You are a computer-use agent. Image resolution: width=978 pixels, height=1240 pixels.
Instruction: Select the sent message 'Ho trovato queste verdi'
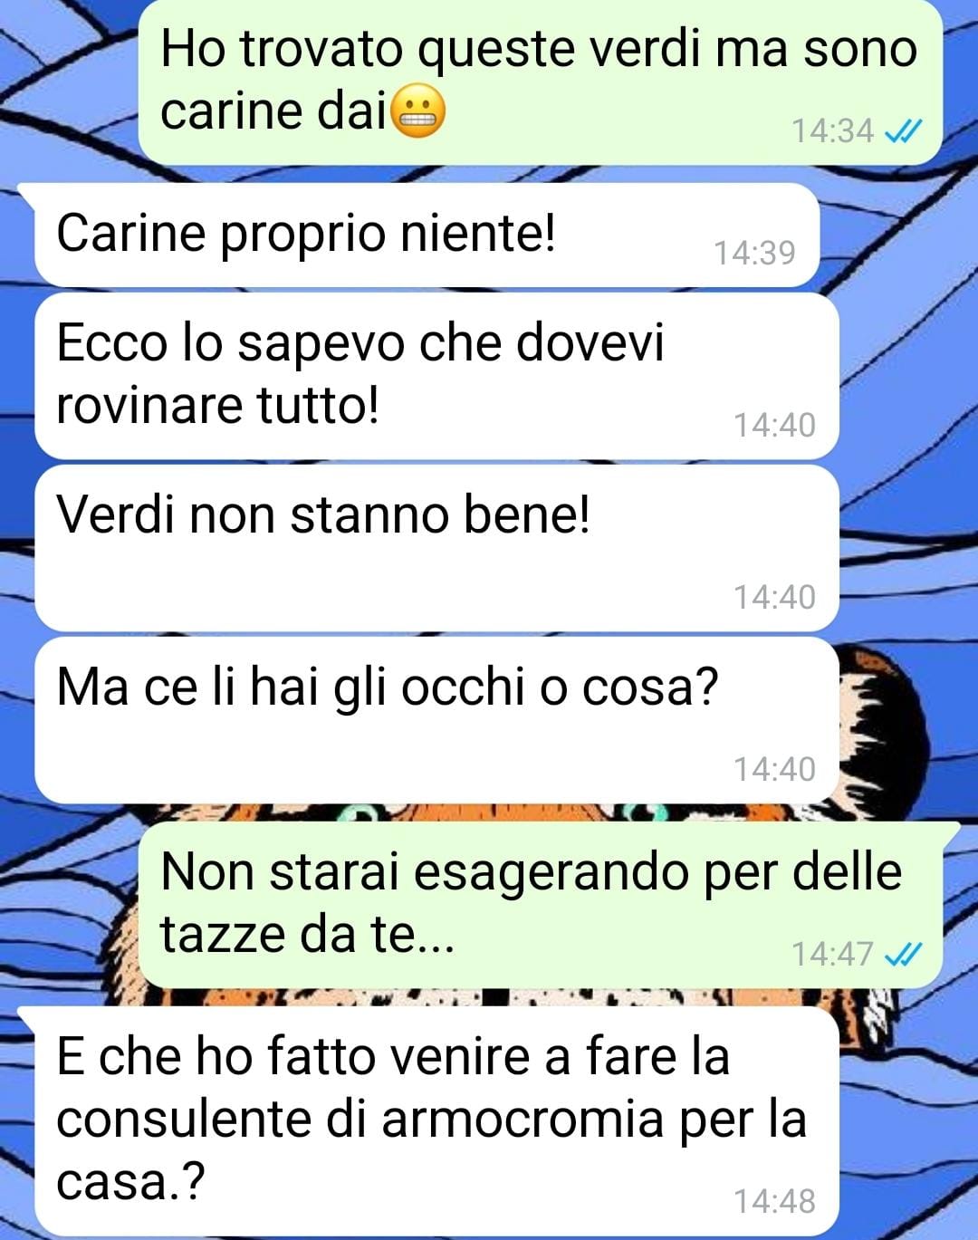click(541, 82)
